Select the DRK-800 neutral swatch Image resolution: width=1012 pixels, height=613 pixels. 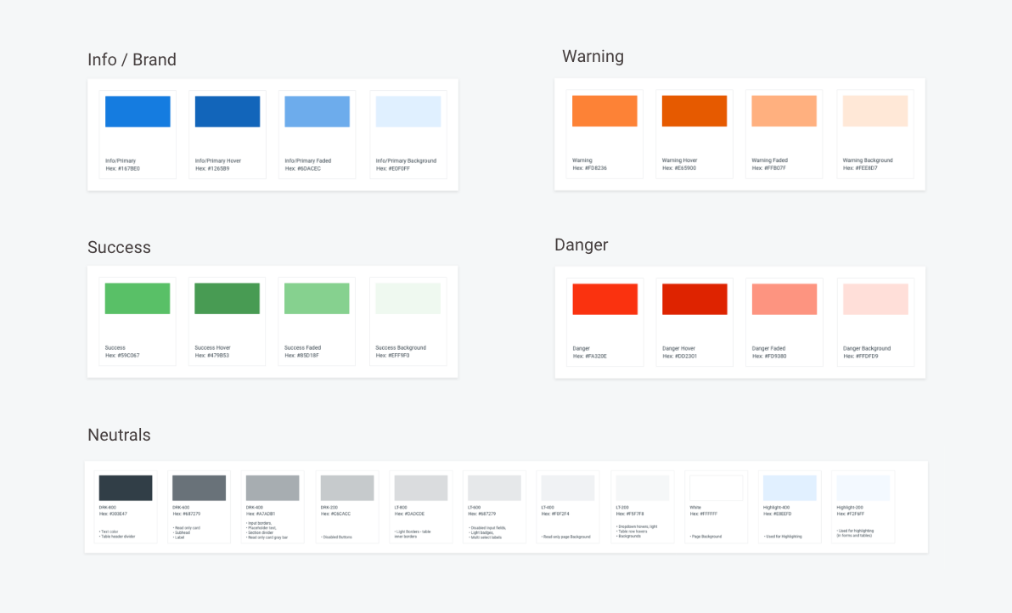click(125, 488)
